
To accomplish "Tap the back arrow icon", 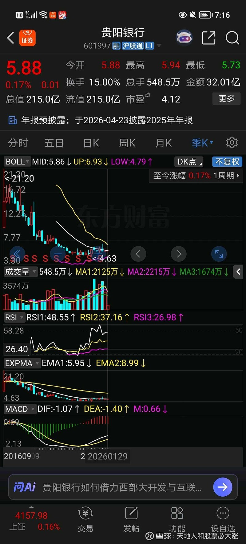I will [x=11, y=38].
